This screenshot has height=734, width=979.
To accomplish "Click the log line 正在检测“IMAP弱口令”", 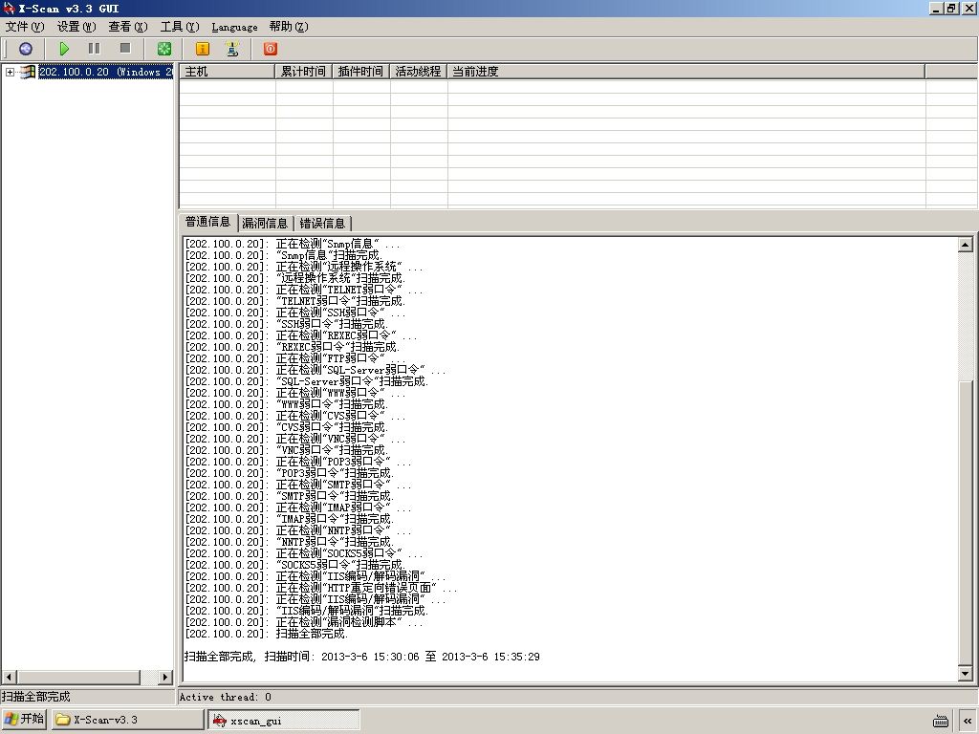I will coord(298,507).
